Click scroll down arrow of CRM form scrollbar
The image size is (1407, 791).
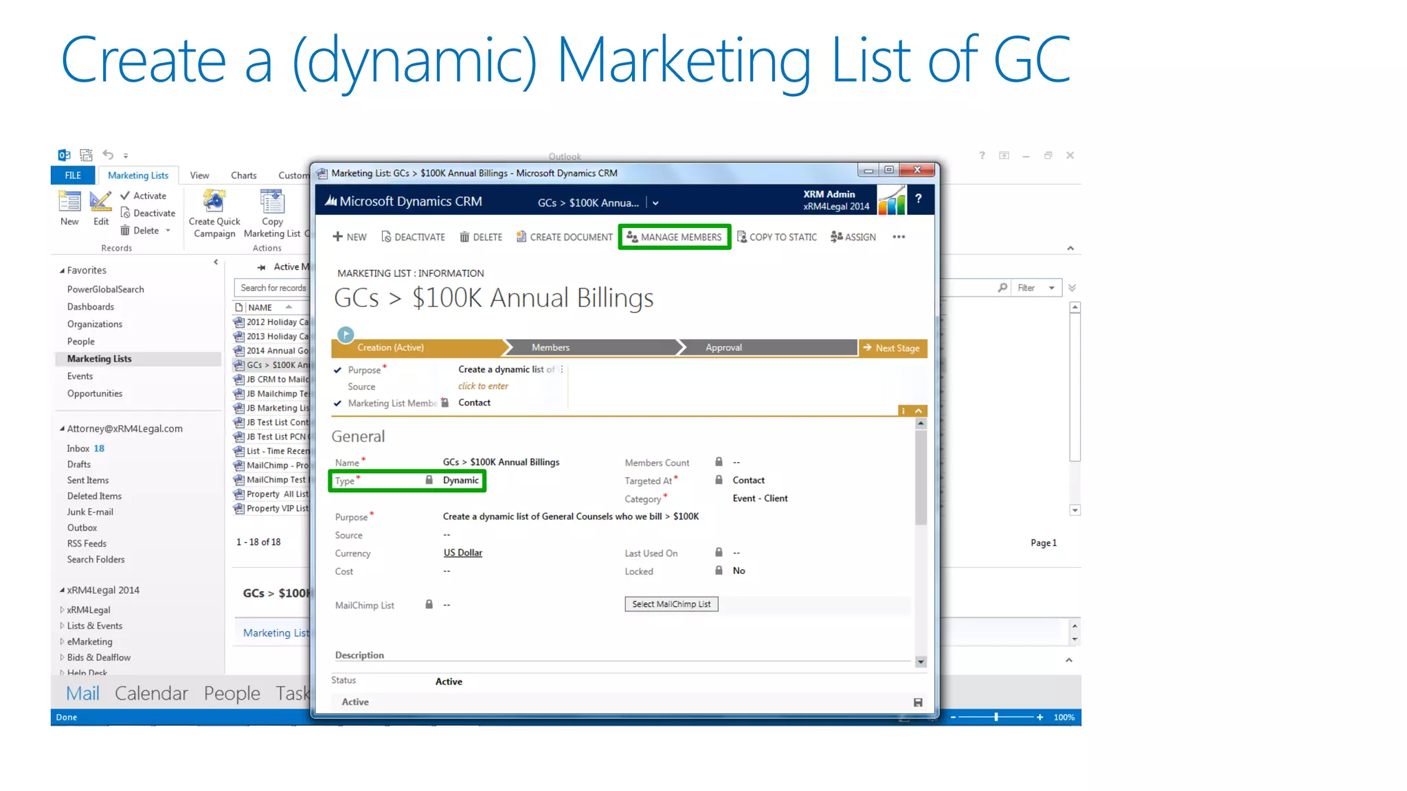[x=921, y=662]
